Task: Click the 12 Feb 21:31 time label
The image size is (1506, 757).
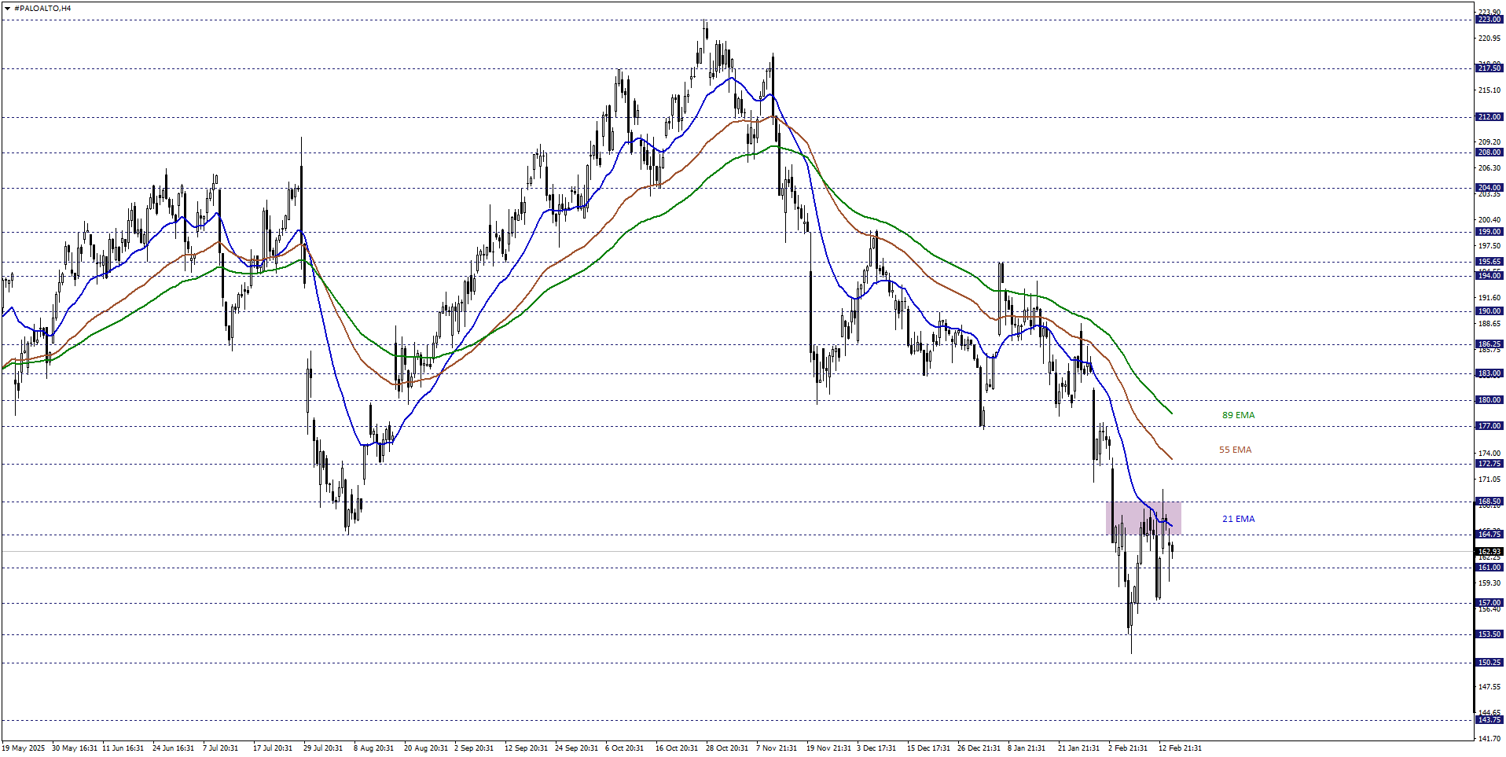Action: 1179,748
